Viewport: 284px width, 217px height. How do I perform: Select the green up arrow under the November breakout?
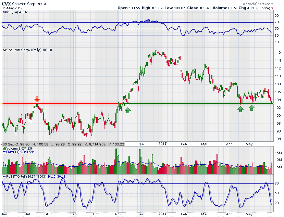128,110
